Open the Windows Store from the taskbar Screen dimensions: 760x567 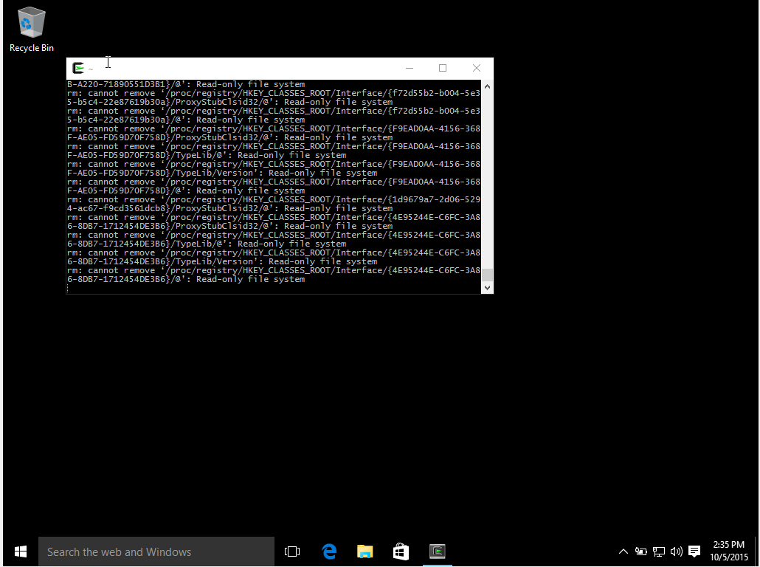(x=401, y=551)
